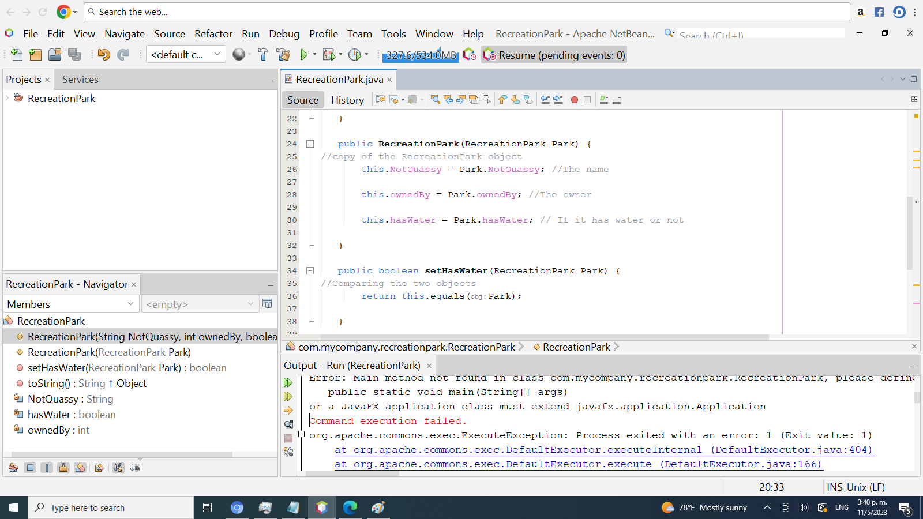Viewport: 923px width, 519px height.
Task: Collapse the RecreationPark constructor fold at line 24
Action: pos(310,143)
